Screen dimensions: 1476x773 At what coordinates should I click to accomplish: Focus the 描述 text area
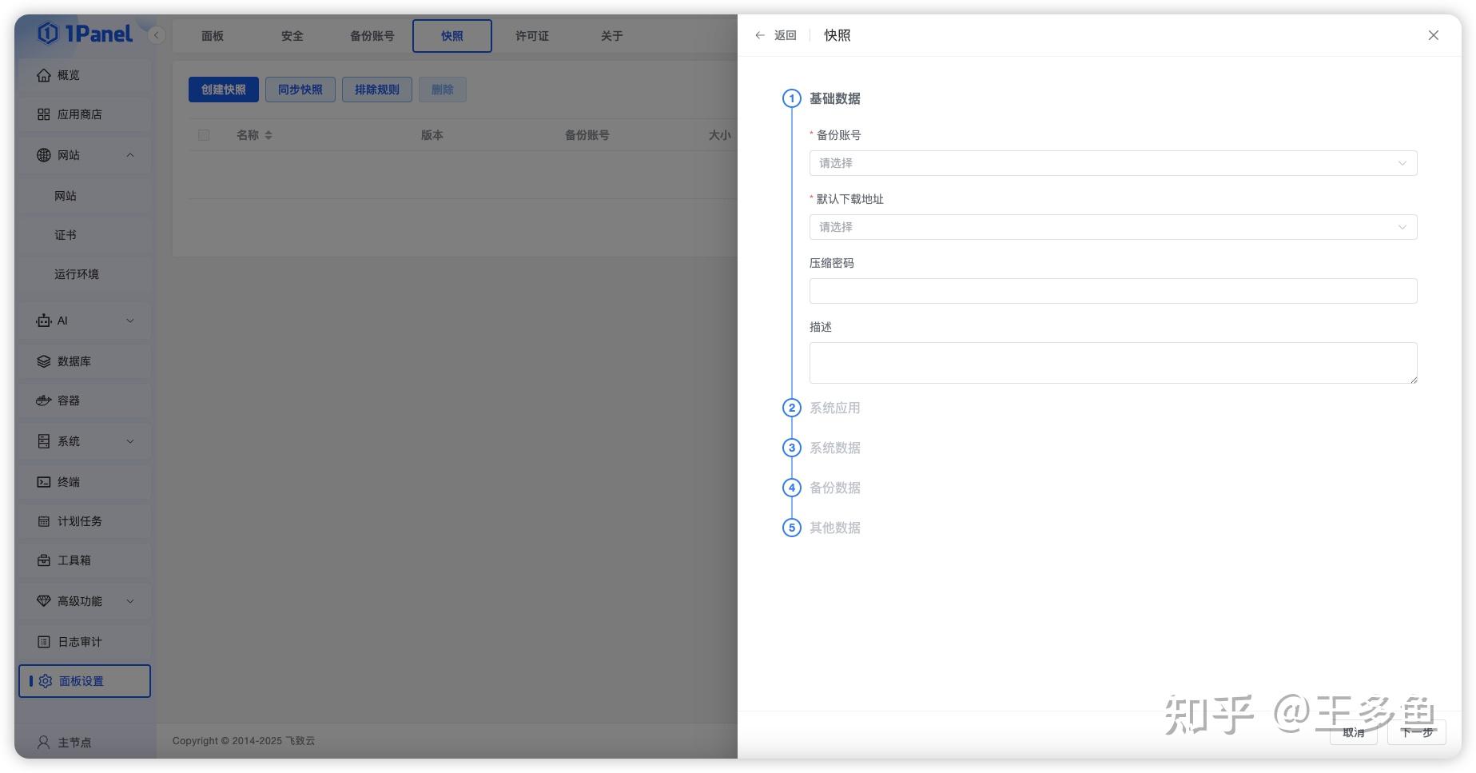pyautogui.click(x=1113, y=363)
